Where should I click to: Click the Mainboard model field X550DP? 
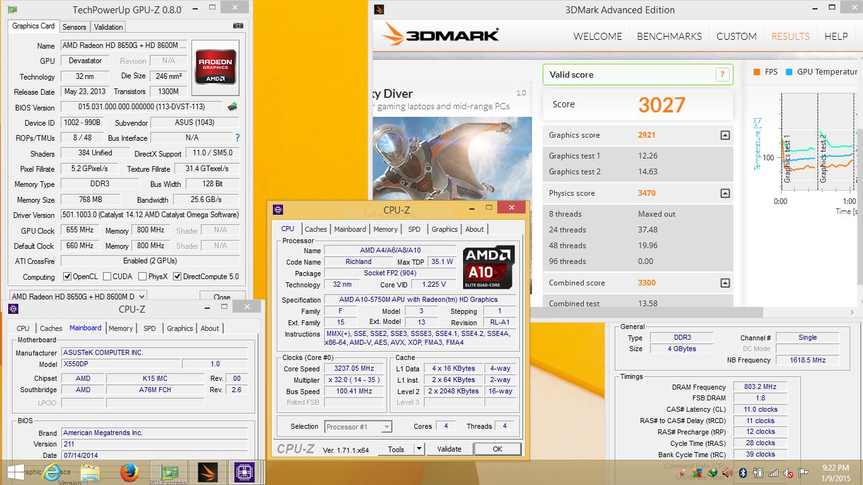pos(120,364)
